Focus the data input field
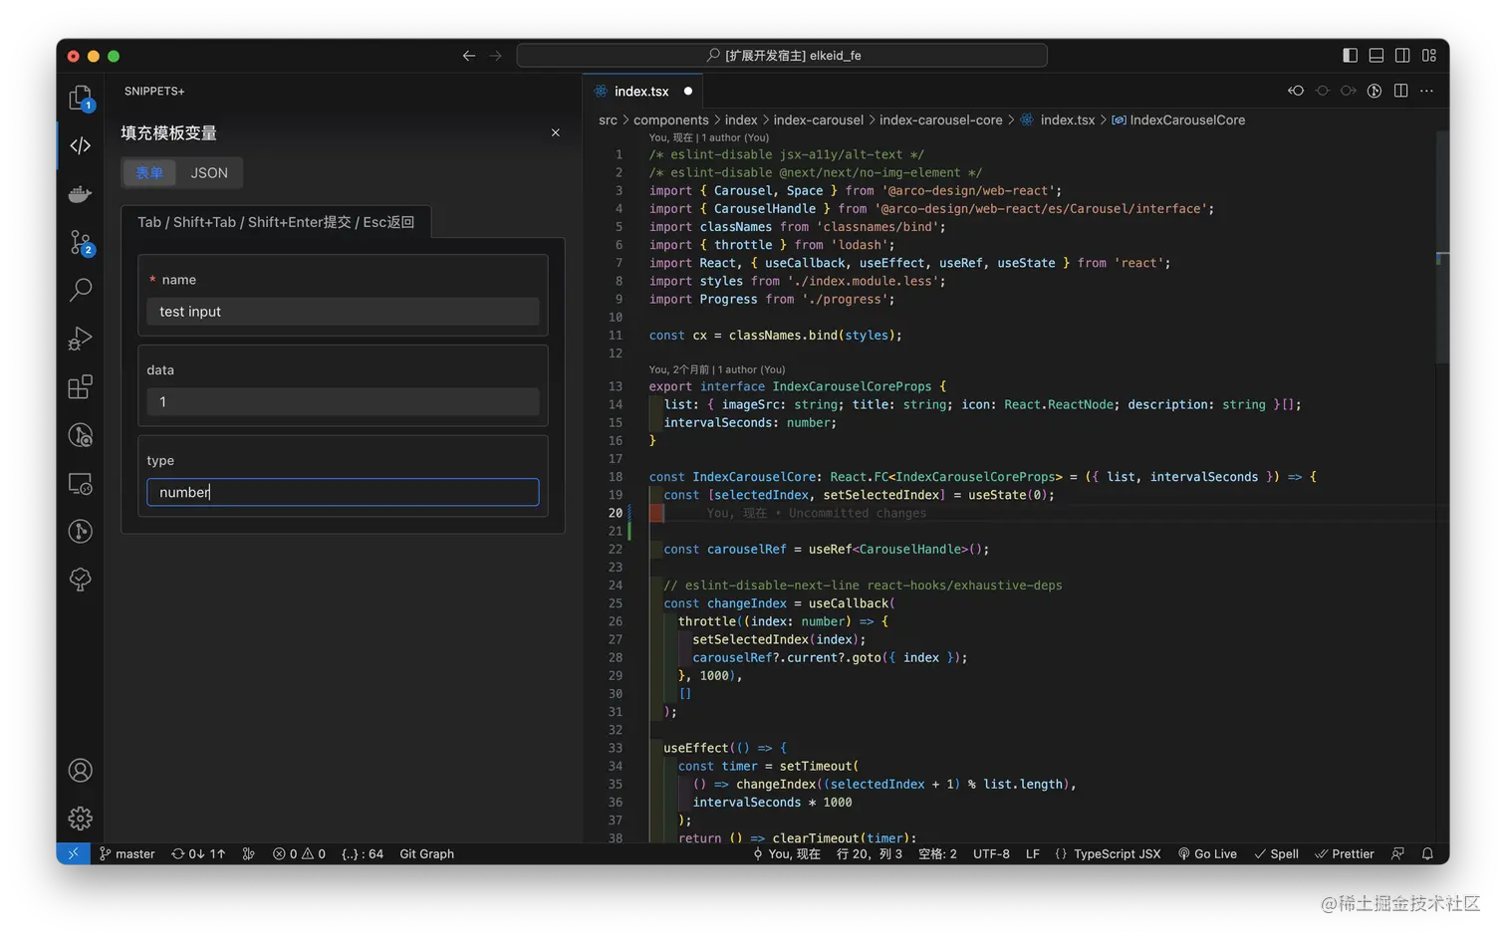The width and height of the screenshot is (1506, 939). (x=343, y=402)
